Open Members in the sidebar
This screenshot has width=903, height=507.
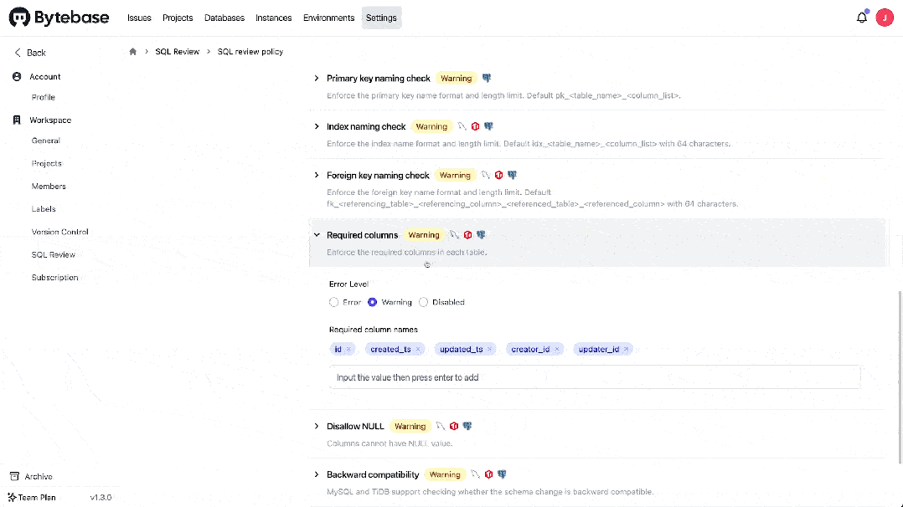point(49,186)
